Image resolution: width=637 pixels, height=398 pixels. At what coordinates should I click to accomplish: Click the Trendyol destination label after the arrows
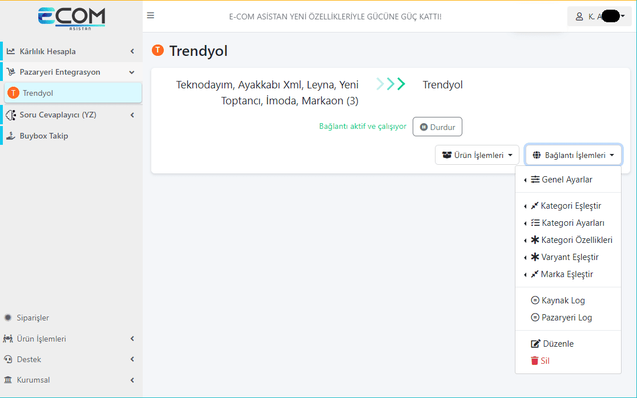pyautogui.click(x=442, y=84)
